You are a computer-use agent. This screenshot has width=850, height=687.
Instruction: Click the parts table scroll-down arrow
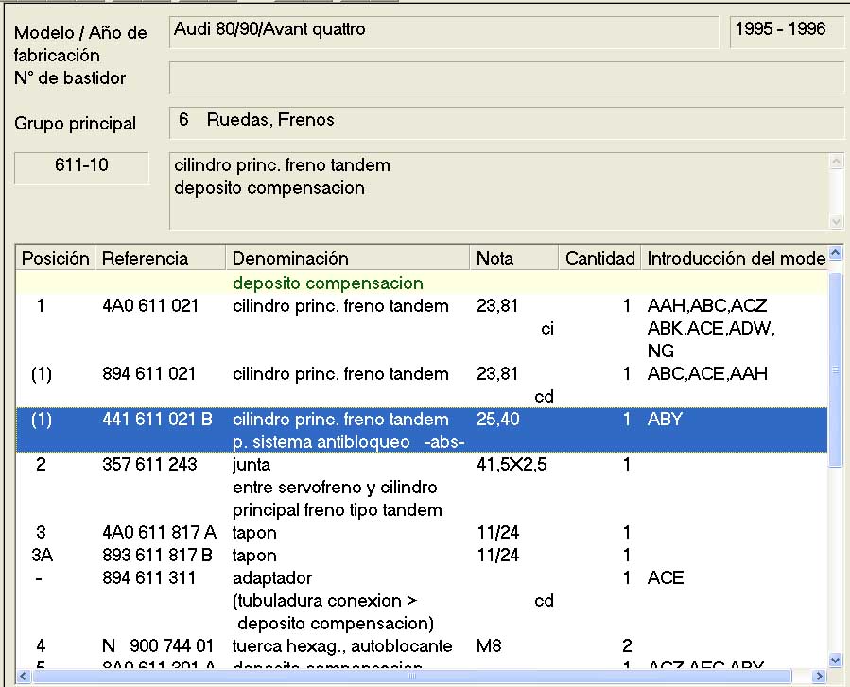click(836, 661)
